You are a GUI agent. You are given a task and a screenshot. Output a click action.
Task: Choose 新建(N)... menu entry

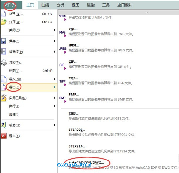tap(29, 14)
